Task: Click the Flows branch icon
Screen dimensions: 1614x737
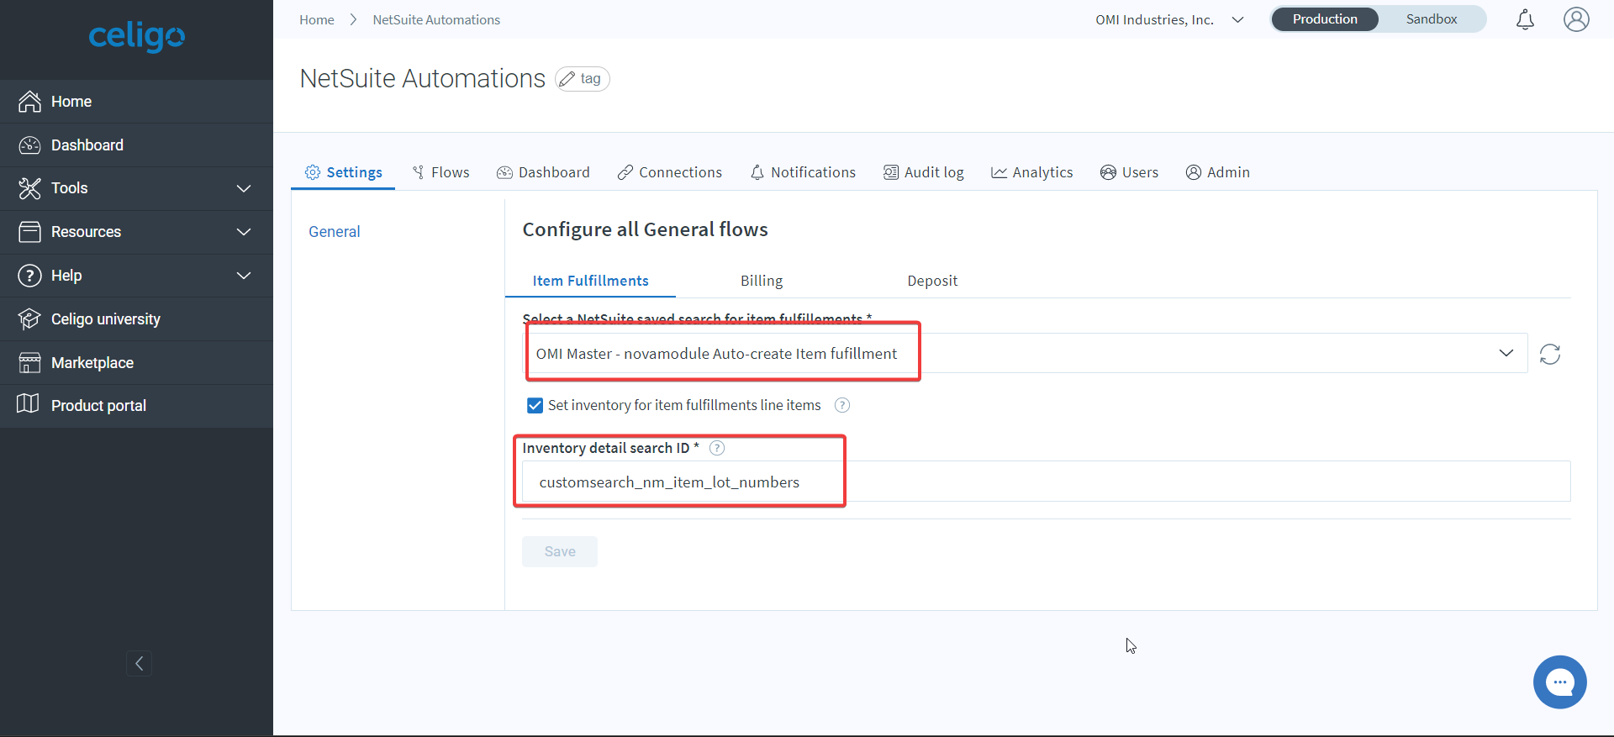Action: pos(418,172)
